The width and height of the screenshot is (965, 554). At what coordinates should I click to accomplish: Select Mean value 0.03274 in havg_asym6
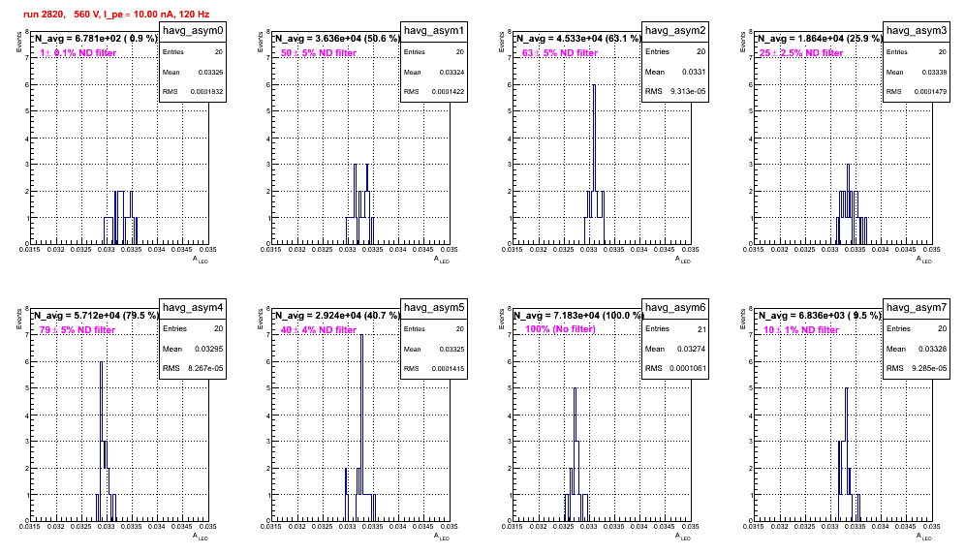[x=691, y=349]
